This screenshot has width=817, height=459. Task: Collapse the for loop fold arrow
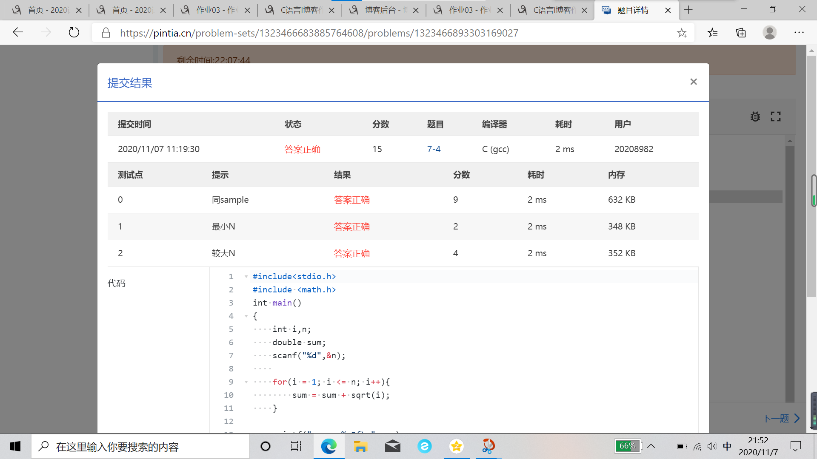(x=246, y=382)
